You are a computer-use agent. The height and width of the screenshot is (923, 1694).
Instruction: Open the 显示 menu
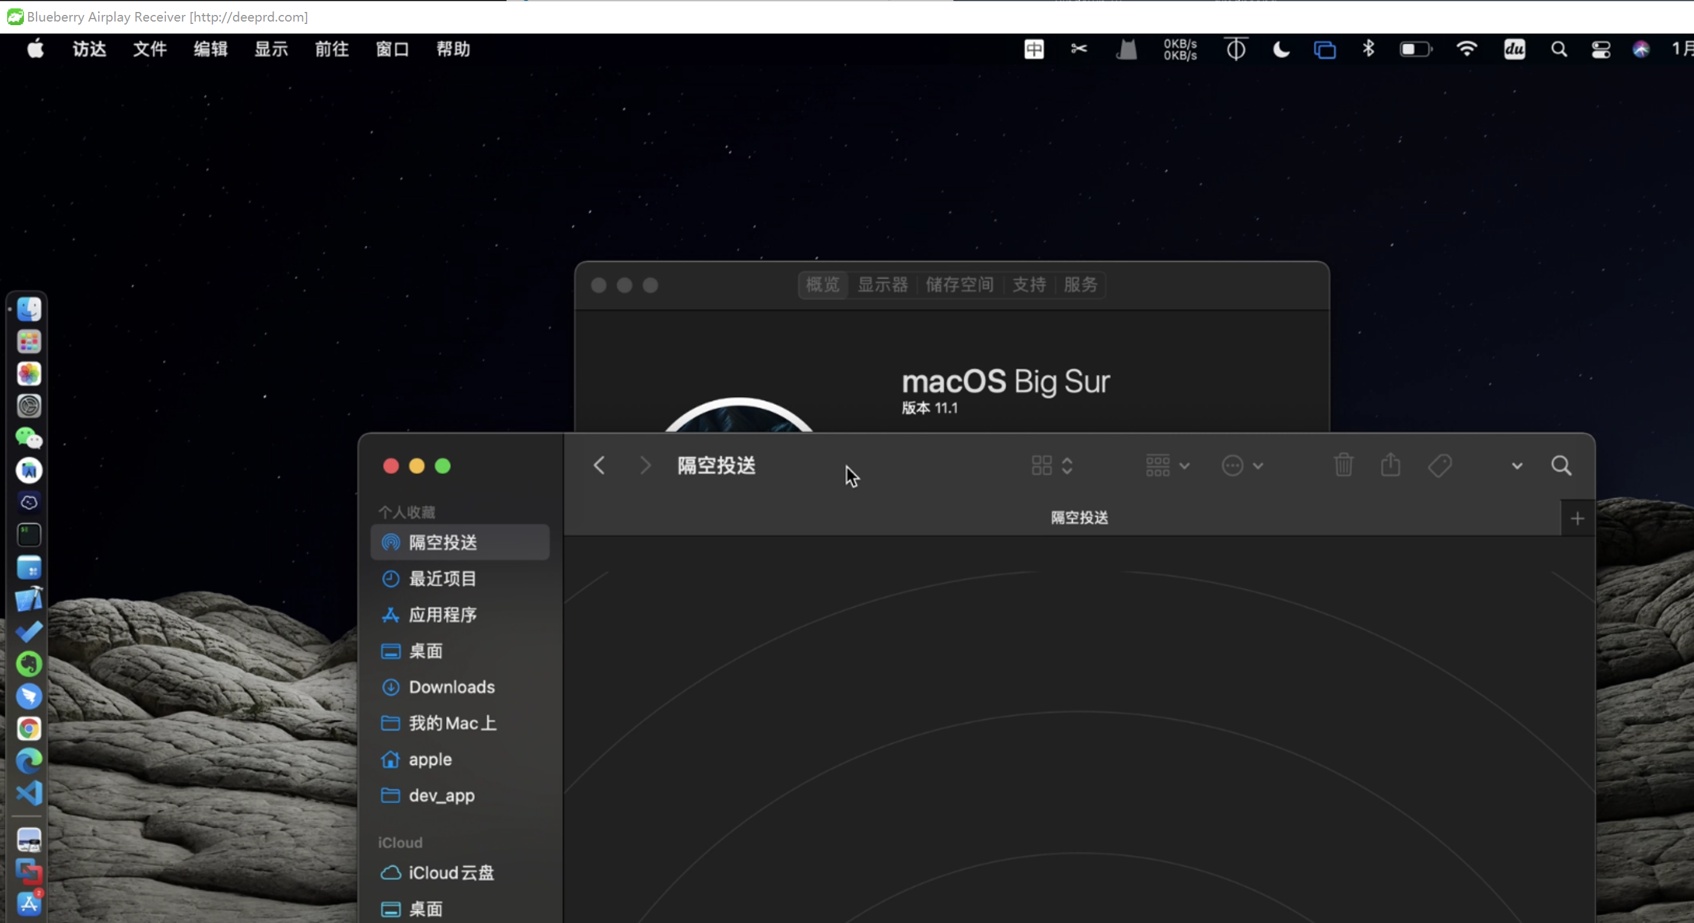coord(272,49)
